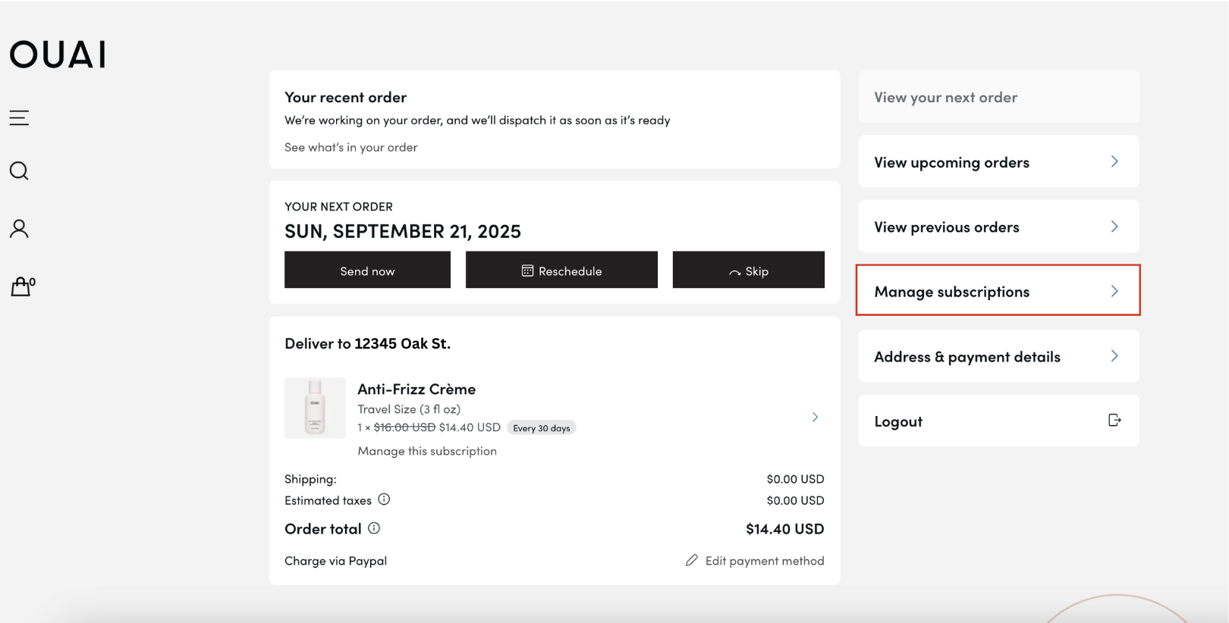Click 'Manage this subscription' link

click(427, 451)
